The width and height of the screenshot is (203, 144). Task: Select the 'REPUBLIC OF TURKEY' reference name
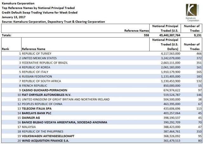point(37,53)
